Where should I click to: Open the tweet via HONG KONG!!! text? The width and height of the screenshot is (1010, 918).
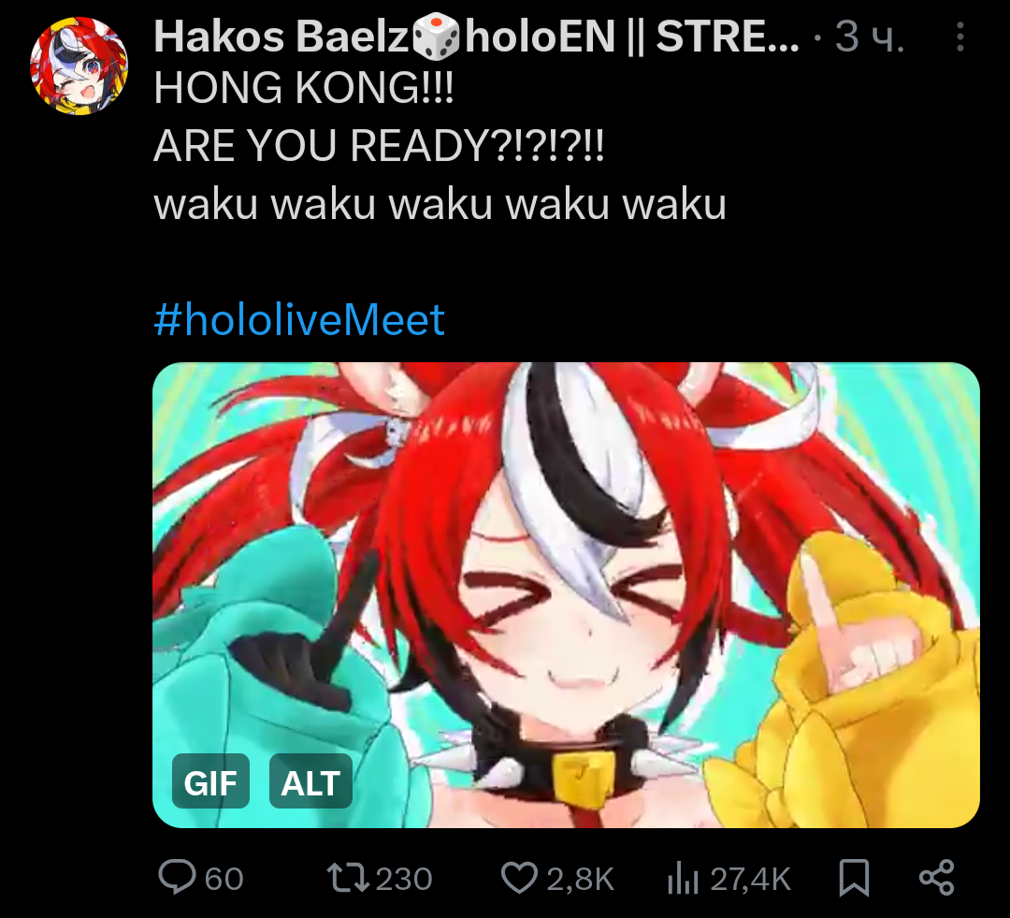click(304, 88)
